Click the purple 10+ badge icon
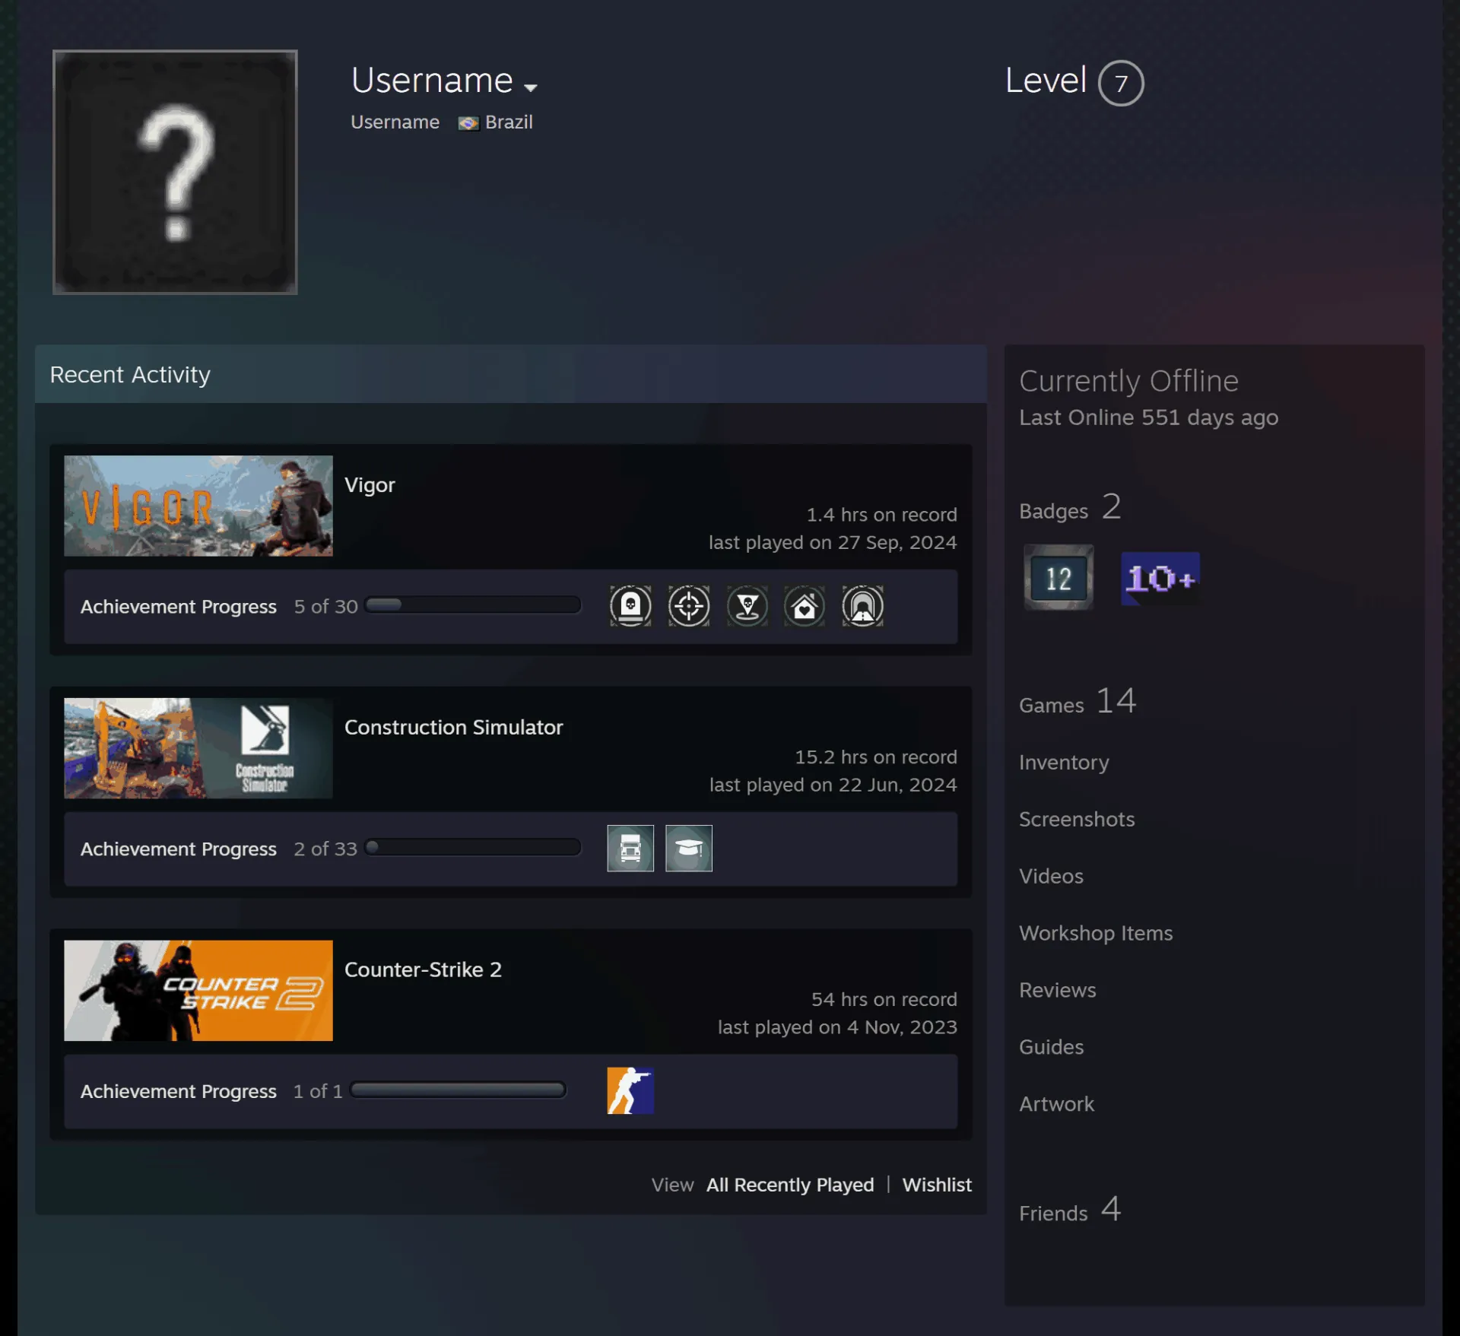This screenshot has height=1336, width=1460. (x=1160, y=579)
